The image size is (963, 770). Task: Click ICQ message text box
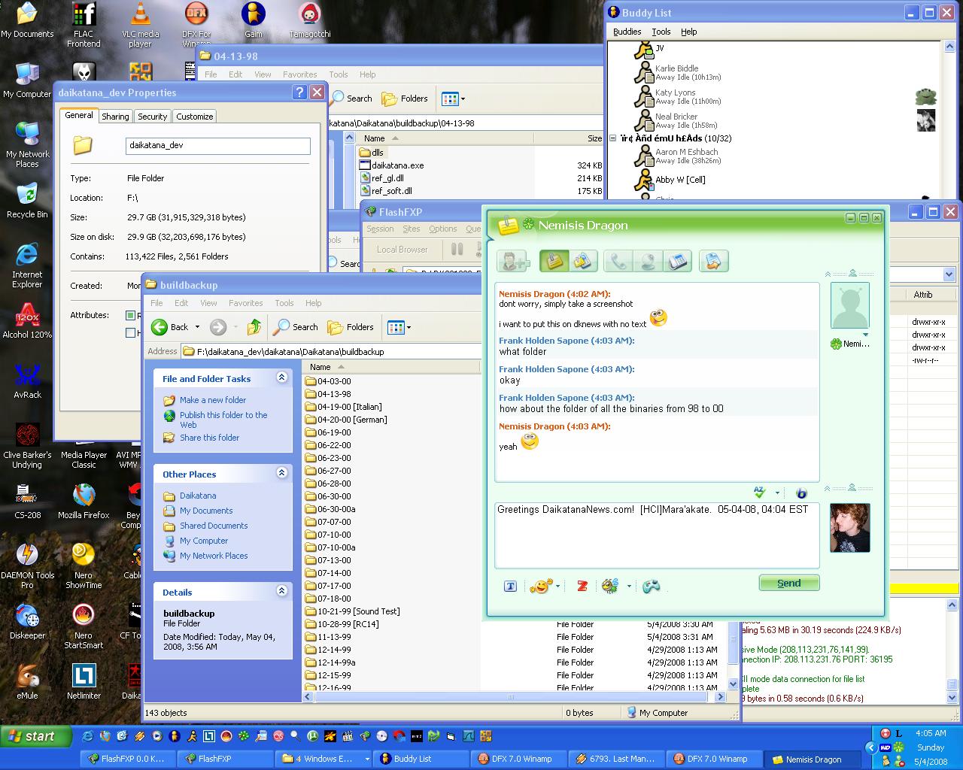point(656,535)
